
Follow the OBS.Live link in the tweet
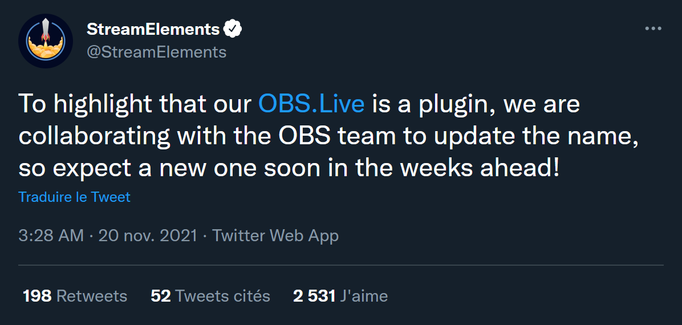click(311, 104)
